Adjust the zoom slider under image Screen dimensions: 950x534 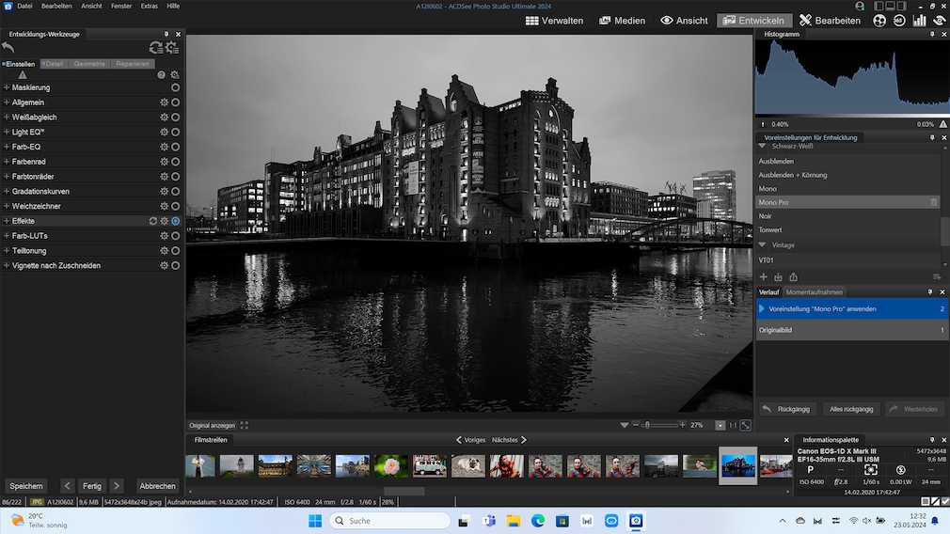646,425
